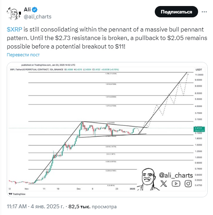The width and height of the screenshot is (213, 215).
Task: Click Перевести пост to translate the post
Action: coord(23,55)
